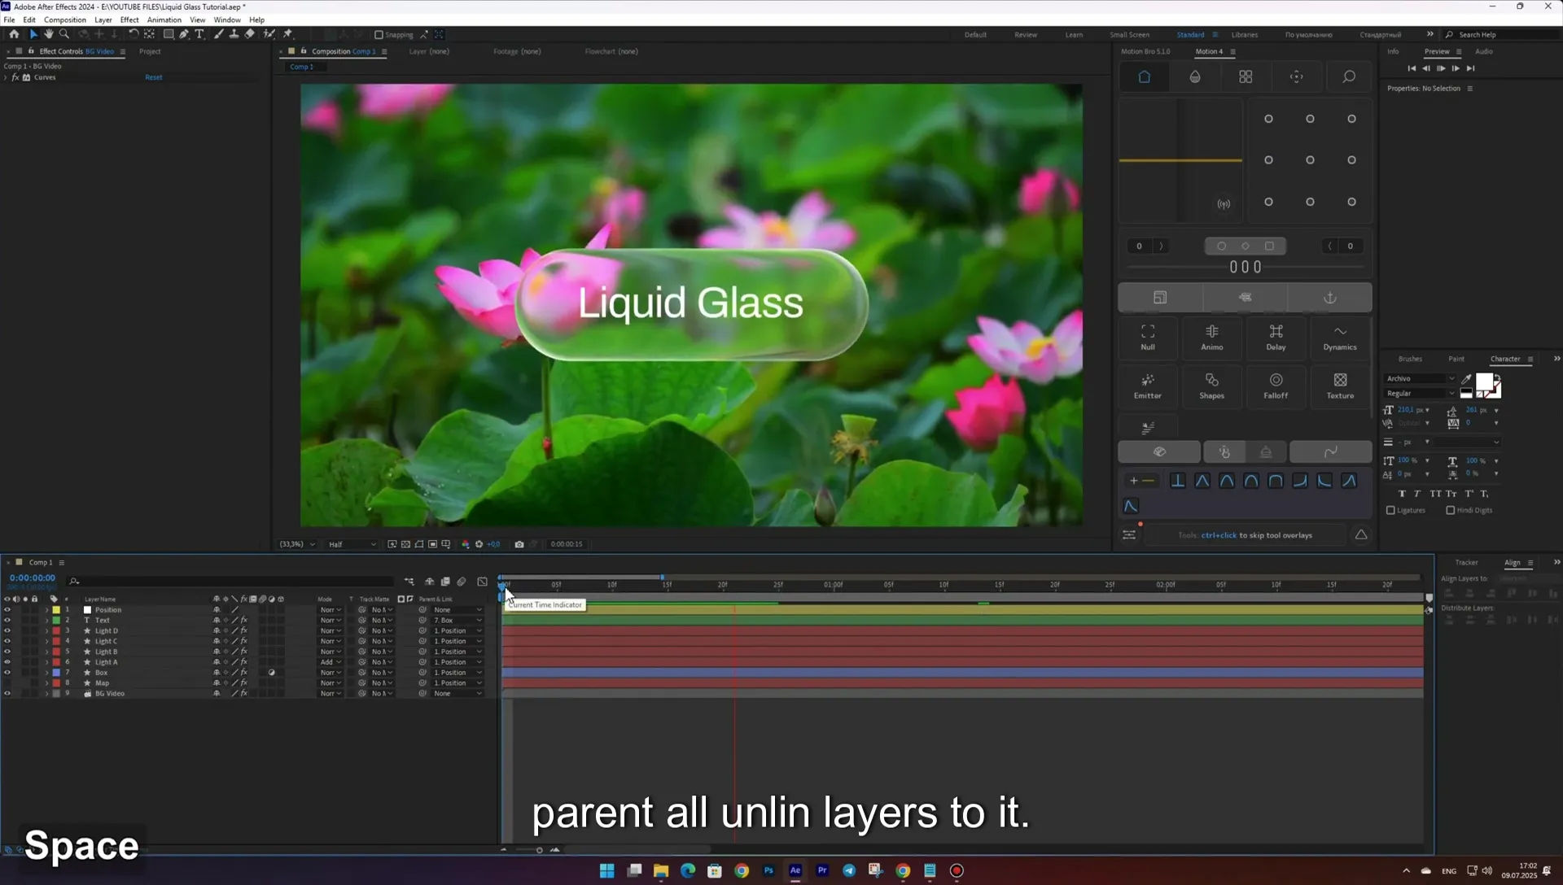
Task: Take snapshot with camera icon in viewer
Action: pos(519,544)
